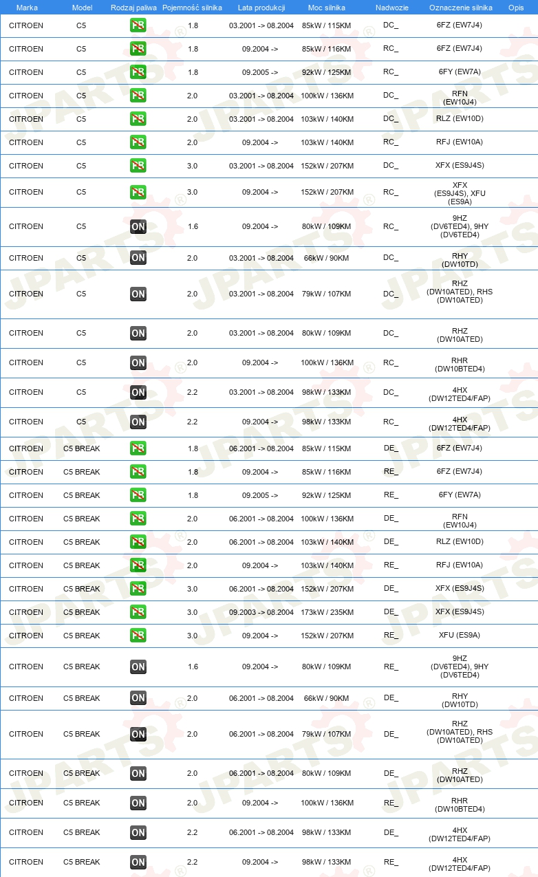Click the ON icon in the C5 BREAK RE_ 2.2 row

(x=138, y=862)
